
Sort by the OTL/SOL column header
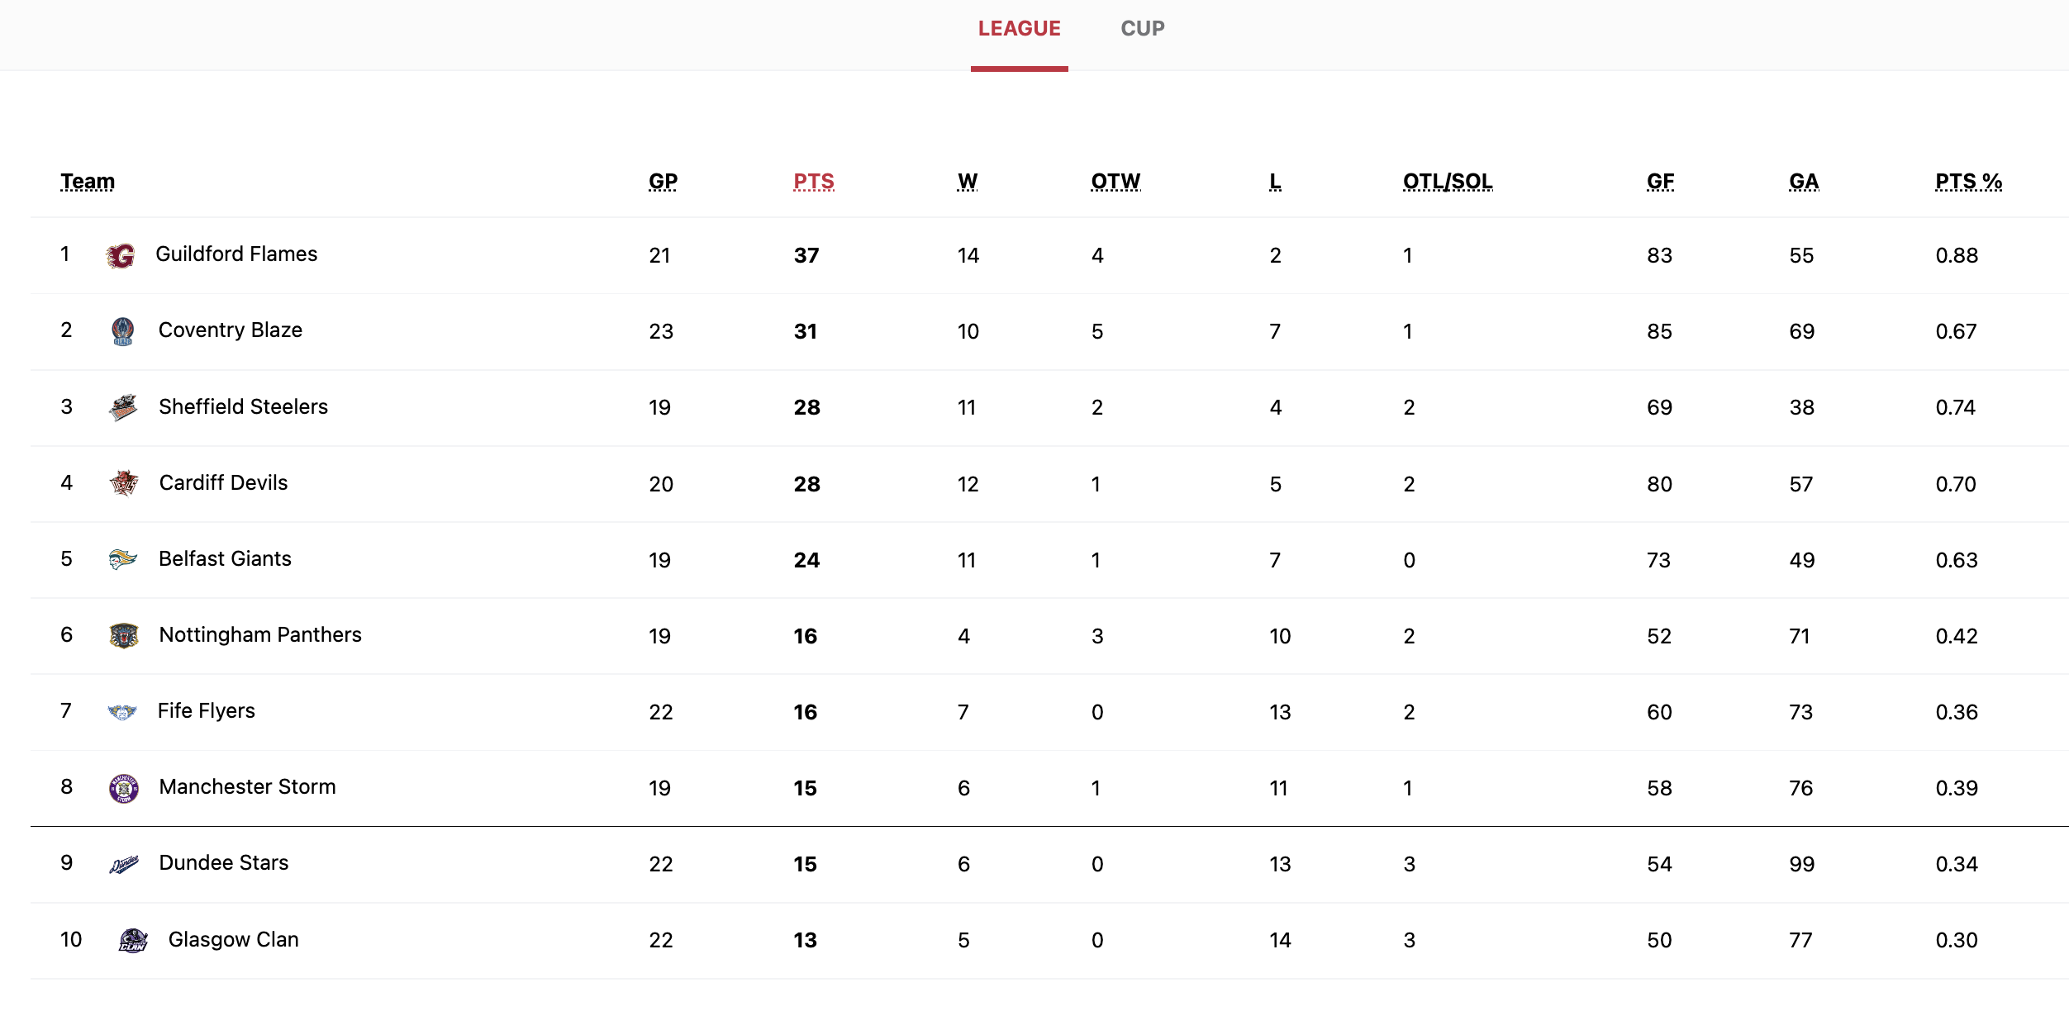coord(1448,182)
